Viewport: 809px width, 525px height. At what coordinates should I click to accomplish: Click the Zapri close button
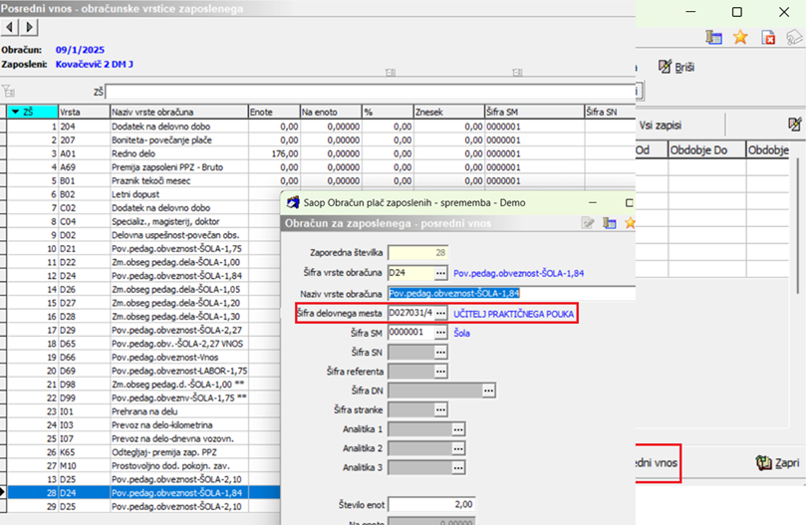pos(777,462)
